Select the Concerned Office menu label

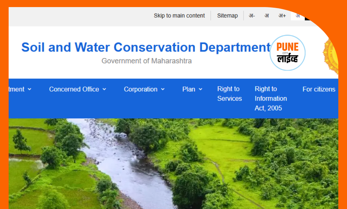coord(74,89)
